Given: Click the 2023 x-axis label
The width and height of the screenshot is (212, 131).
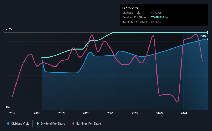Looking at the screenshot, I should pos(160,113).
